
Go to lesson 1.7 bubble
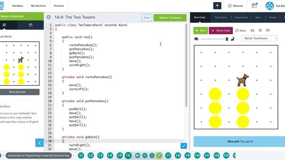[x=168, y=156]
